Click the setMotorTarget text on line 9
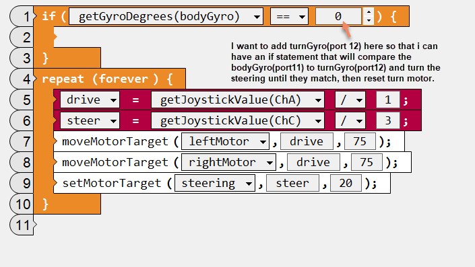475x267 pixels. click(x=111, y=183)
